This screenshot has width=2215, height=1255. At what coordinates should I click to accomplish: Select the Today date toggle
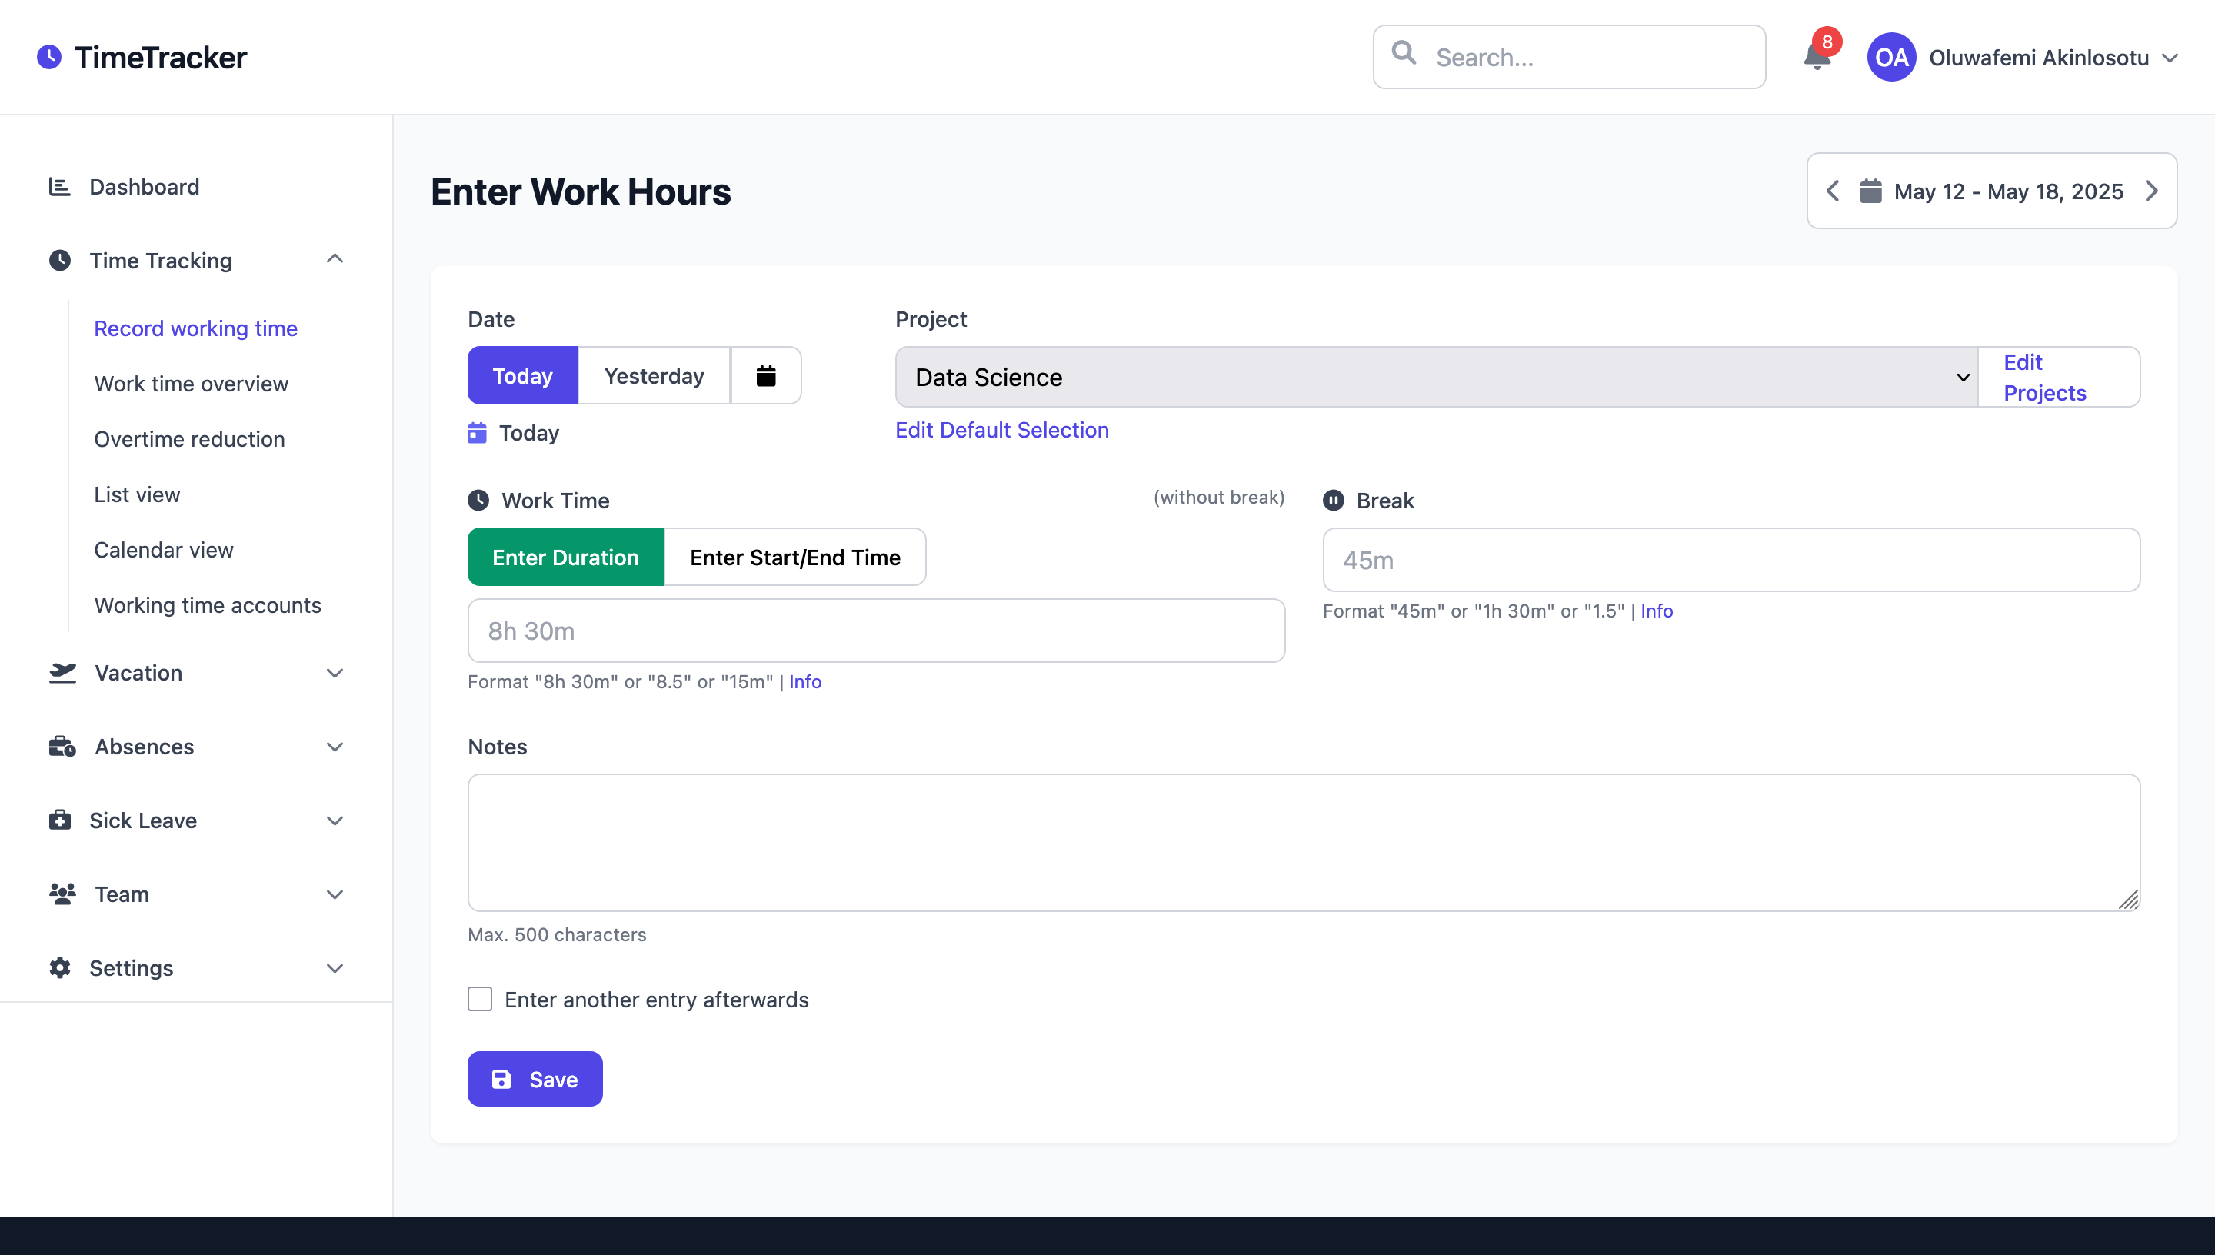pos(522,376)
